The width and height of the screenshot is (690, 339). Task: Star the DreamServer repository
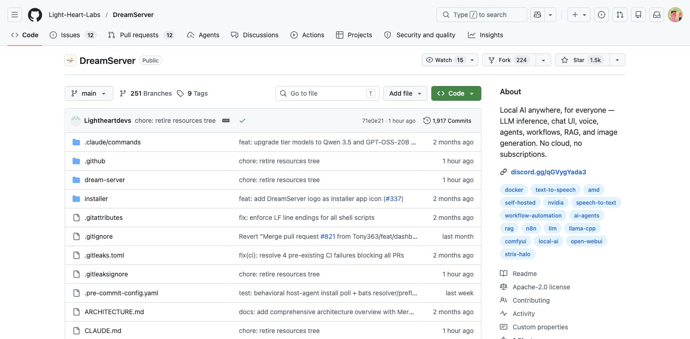[582, 60]
